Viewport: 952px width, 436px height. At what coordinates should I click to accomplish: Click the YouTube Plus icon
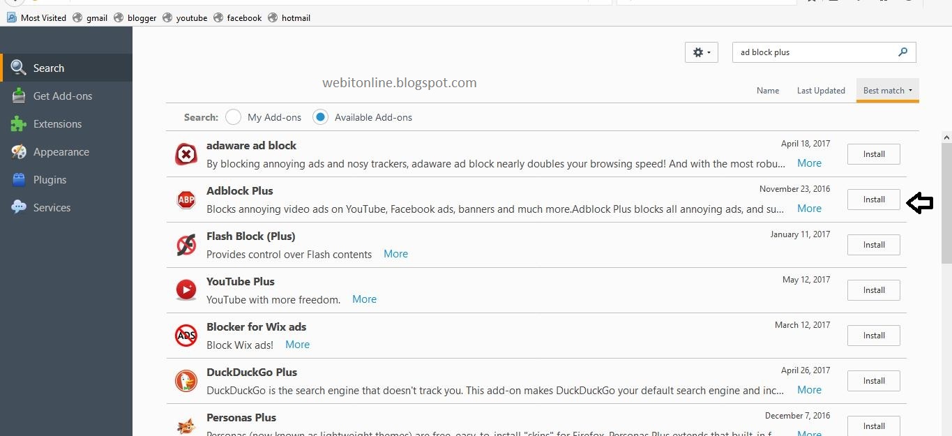(x=186, y=290)
